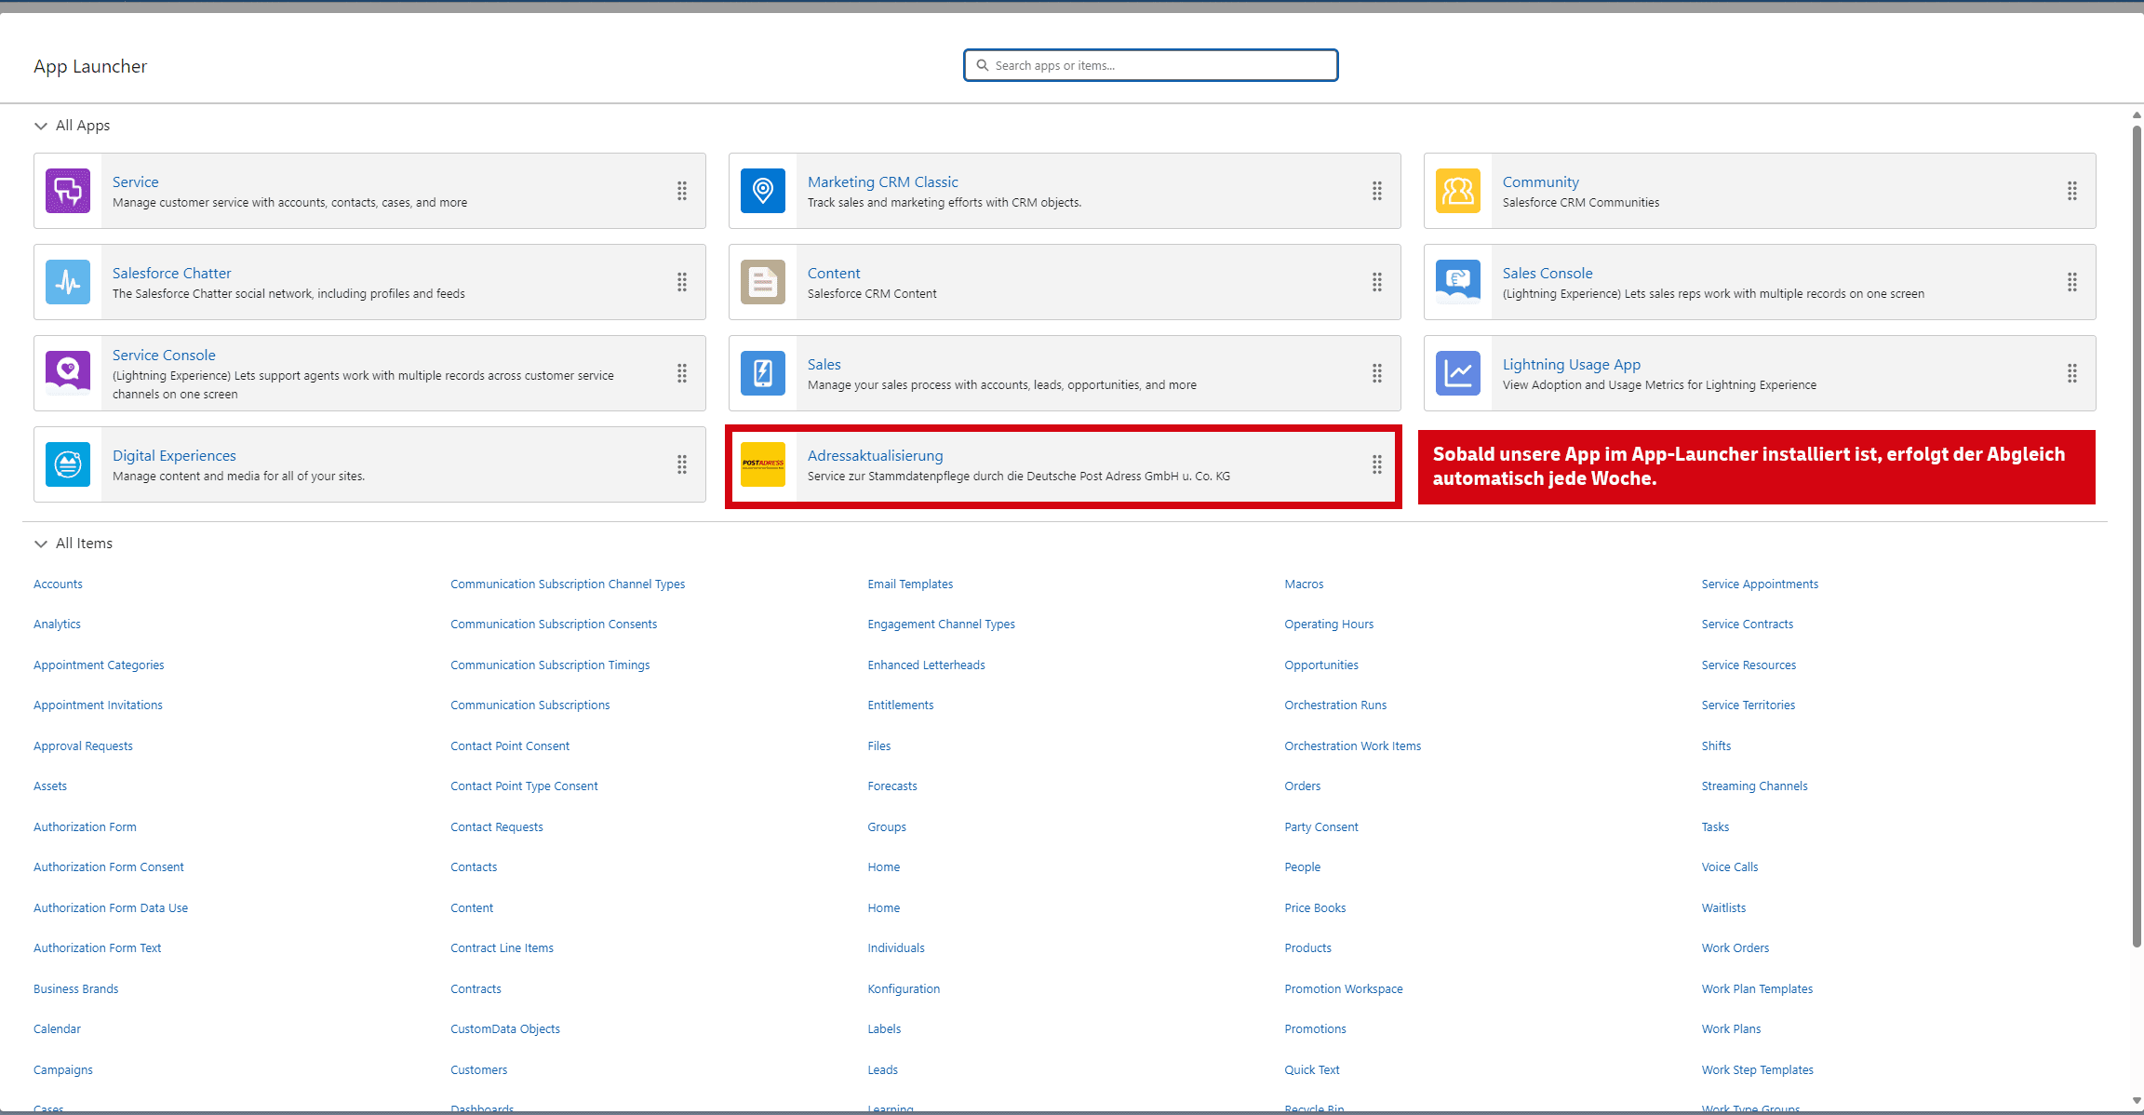Click the drag handle on Service tile
Screen dimensions: 2144x1115
click(682, 191)
